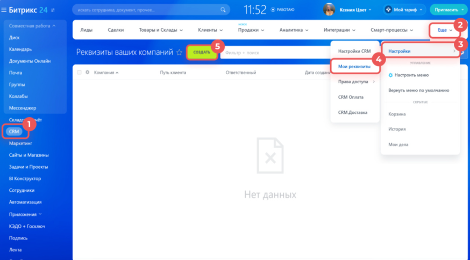Screen dimensions: 470x260
Task: Select Настройки in the Еще menu
Action: pos(420,51)
